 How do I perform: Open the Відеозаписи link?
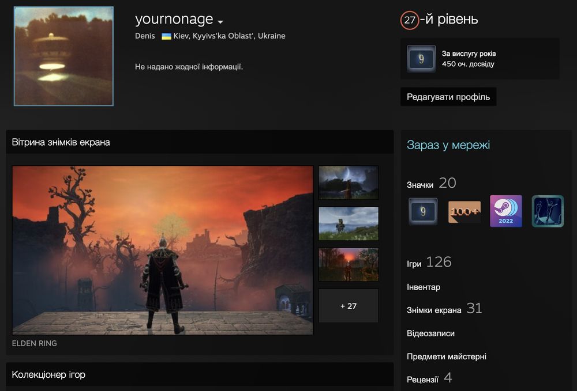point(430,333)
